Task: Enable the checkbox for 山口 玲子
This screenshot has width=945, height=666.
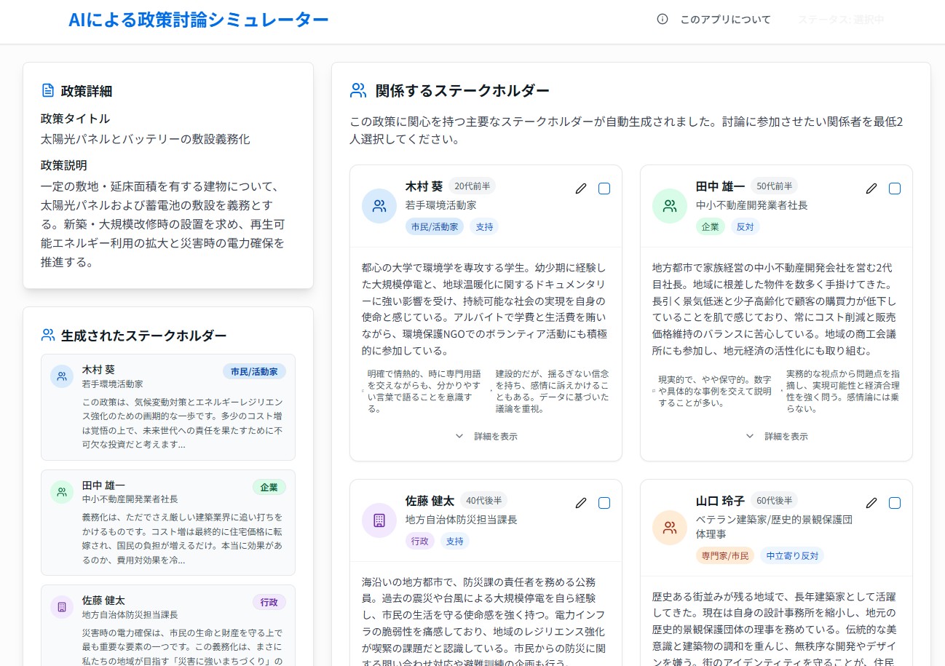Action: (895, 503)
